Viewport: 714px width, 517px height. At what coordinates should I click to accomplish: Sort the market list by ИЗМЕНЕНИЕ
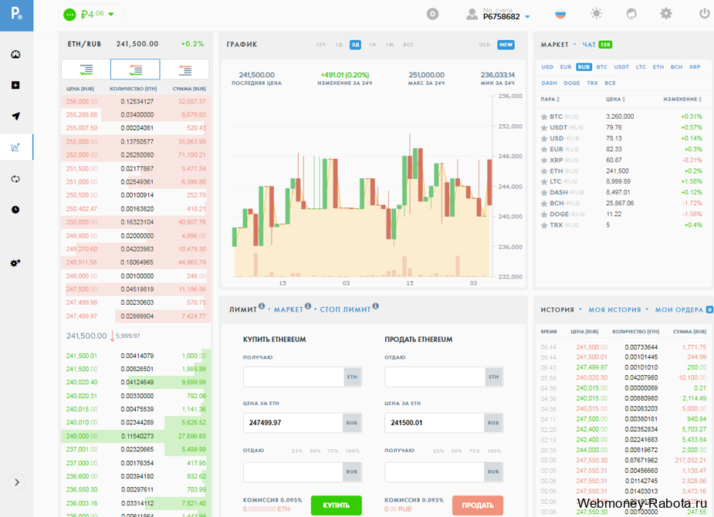[682, 100]
